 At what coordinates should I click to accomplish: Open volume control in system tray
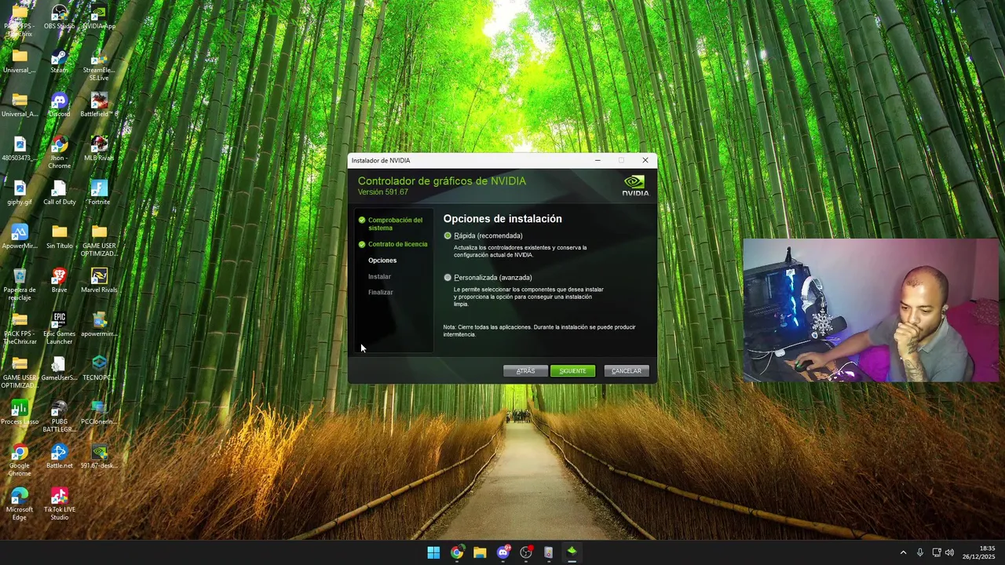[949, 552]
